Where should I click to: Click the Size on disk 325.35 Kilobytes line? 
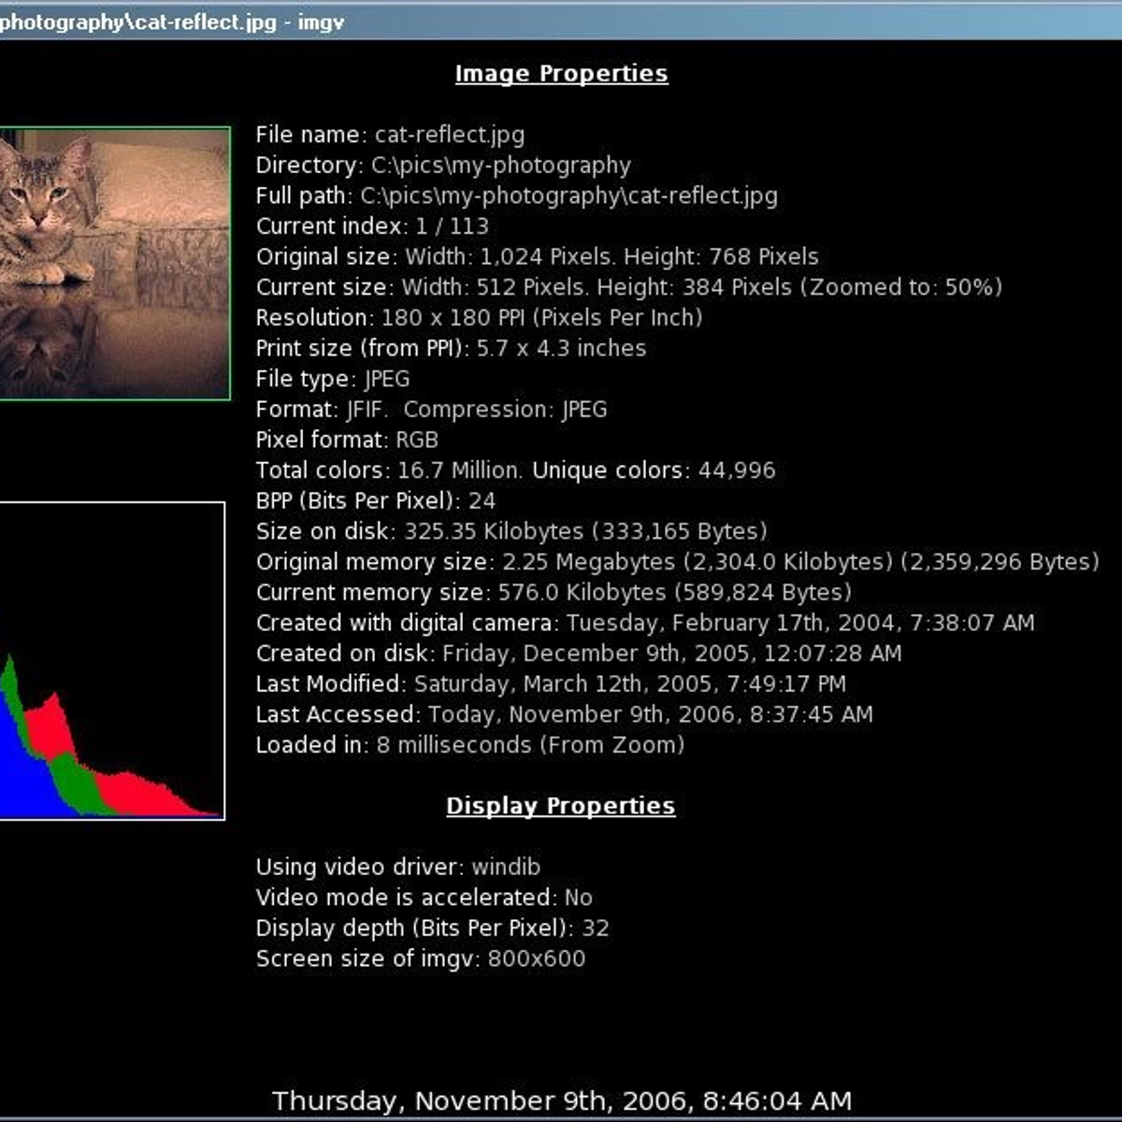(511, 531)
